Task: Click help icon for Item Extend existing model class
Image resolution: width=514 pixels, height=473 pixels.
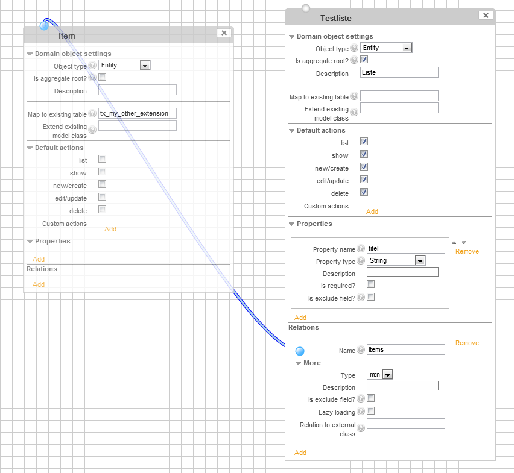Action: [93, 130]
